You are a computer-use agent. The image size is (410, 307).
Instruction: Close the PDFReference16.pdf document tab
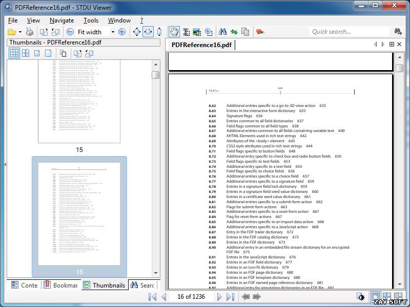(x=399, y=45)
